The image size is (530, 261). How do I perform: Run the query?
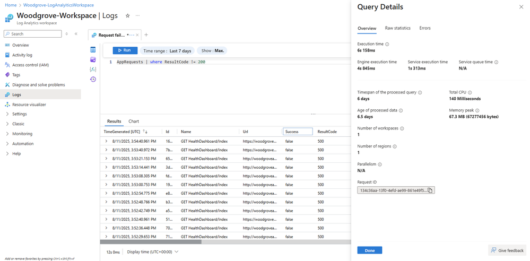point(125,50)
